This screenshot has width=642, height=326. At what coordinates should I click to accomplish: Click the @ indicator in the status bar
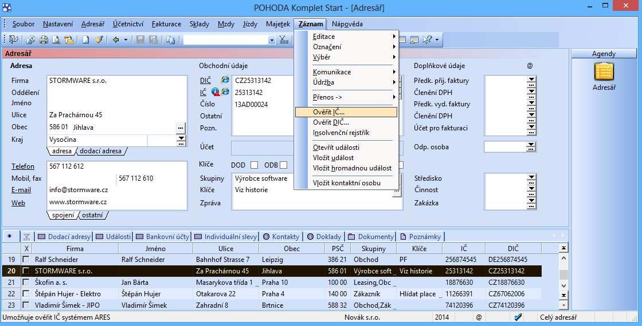[x=479, y=317]
